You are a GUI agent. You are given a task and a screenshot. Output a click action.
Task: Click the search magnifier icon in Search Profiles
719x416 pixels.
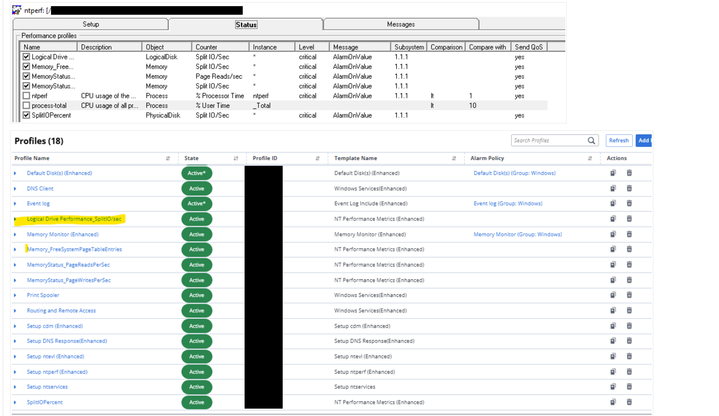(x=591, y=141)
